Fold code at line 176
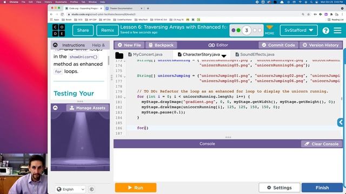This screenshot has height=194, width=346. (x=125, y=77)
